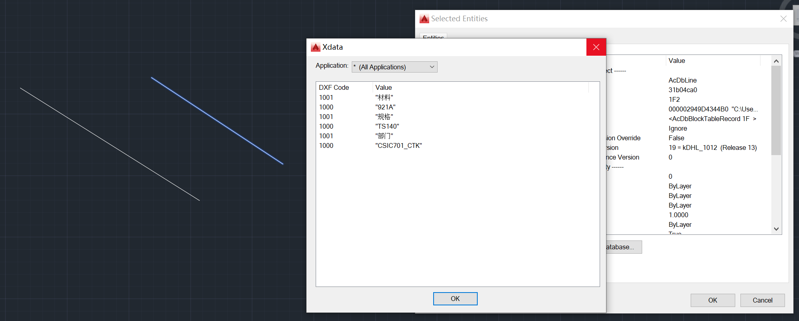Click the Ignore value
The width and height of the screenshot is (799, 321).
(677, 128)
